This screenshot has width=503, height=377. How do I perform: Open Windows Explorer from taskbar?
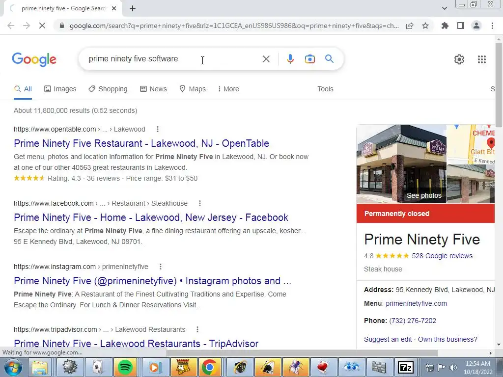pyautogui.click(x=40, y=367)
